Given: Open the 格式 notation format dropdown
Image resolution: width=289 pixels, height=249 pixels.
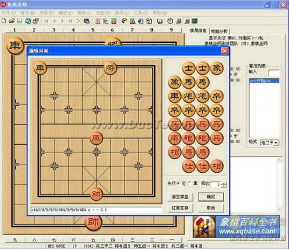Looking at the screenshot, I should (276, 143).
